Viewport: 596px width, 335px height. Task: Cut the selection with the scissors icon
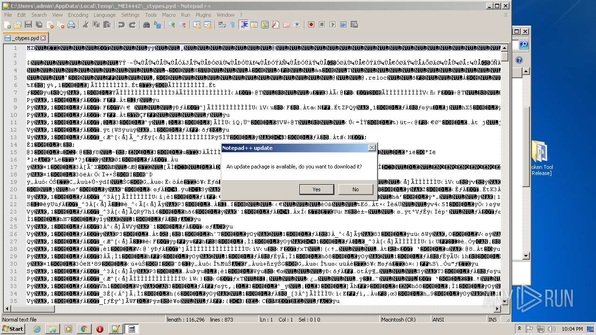coord(86,25)
